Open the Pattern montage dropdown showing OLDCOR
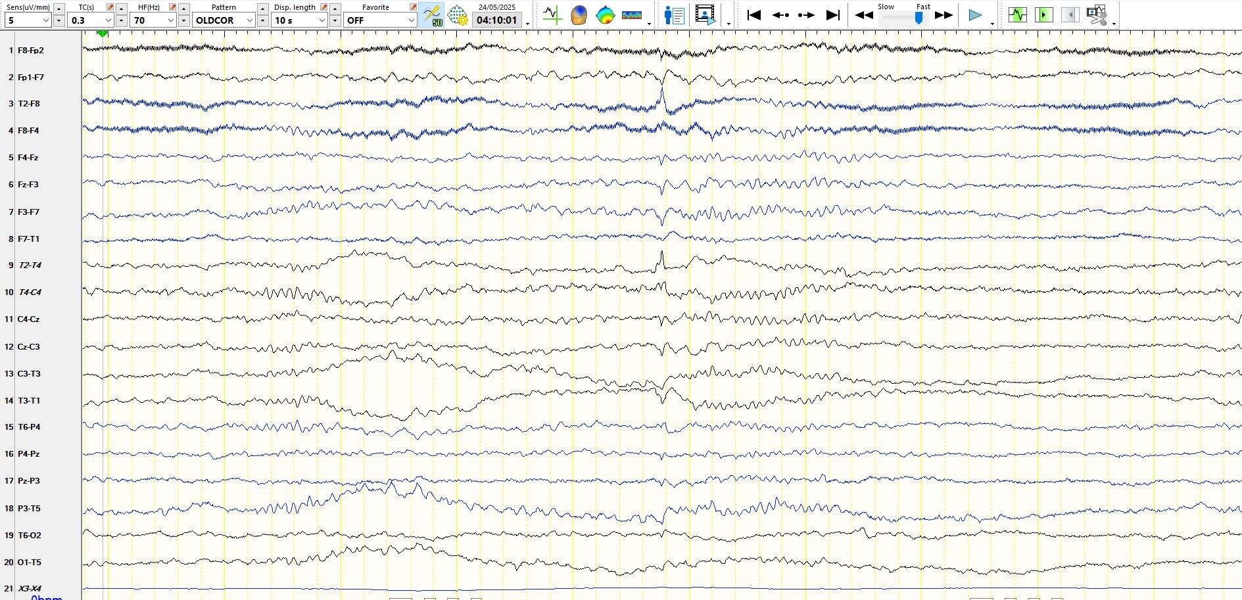 (x=224, y=20)
